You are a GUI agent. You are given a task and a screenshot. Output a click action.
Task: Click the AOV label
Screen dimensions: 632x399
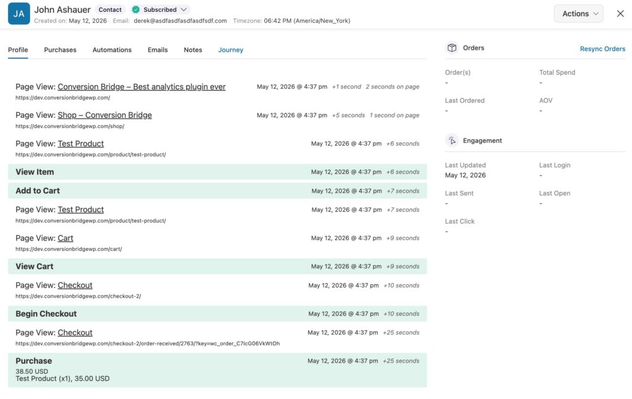[546, 101]
